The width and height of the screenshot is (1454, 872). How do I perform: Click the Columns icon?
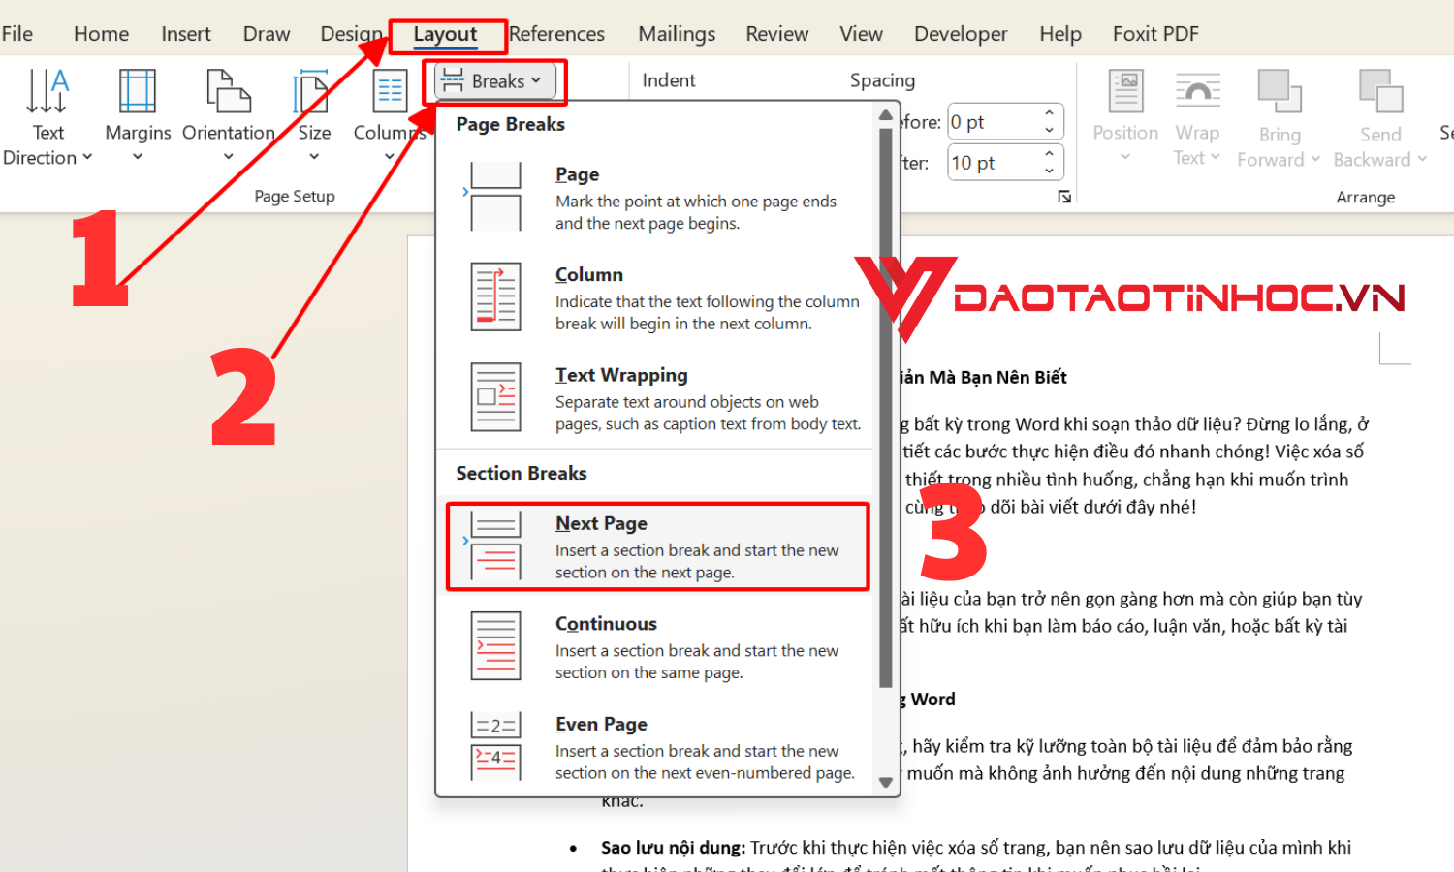390,93
